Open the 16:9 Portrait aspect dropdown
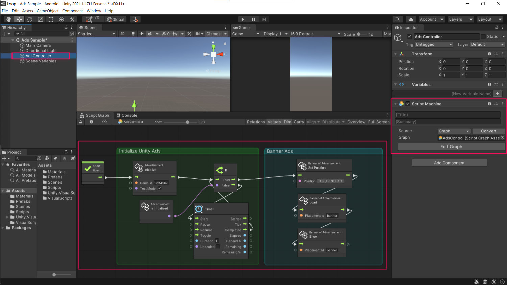The width and height of the screenshot is (507, 285). [315, 34]
